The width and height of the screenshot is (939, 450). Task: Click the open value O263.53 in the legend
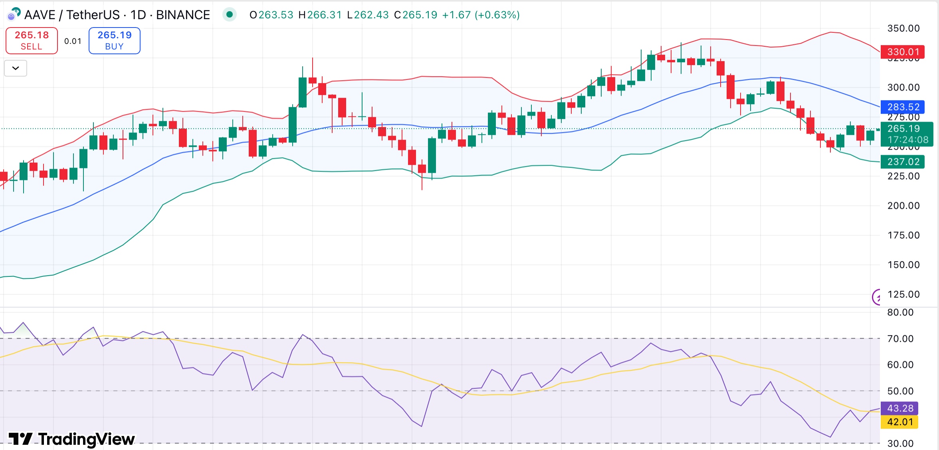[275, 14]
